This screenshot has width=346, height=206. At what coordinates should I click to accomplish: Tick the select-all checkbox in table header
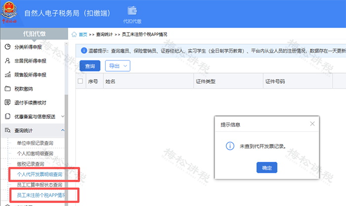[x=81, y=81]
